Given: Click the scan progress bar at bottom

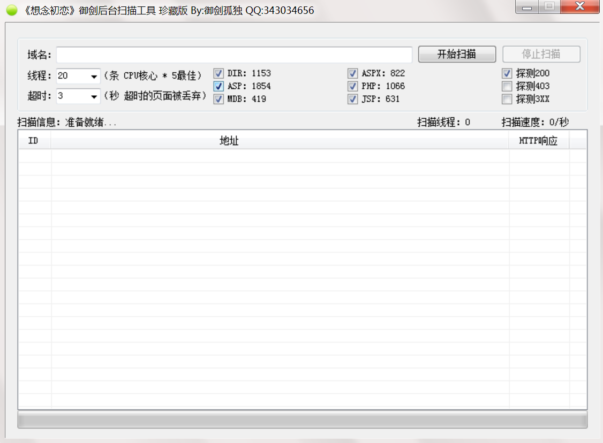Looking at the screenshot, I should 302,419.
